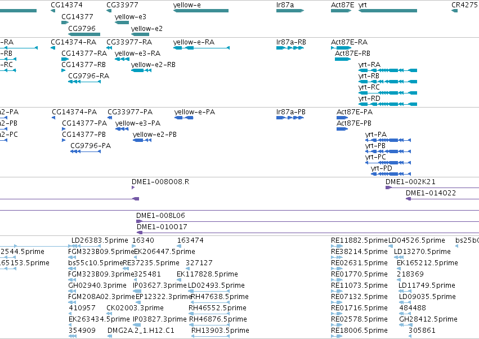Click EST LD26383.5prime
The width and height of the screenshot is (479, 339).
(100, 240)
